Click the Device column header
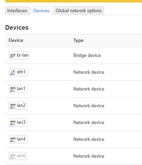The image size is (142, 165). tap(16, 41)
